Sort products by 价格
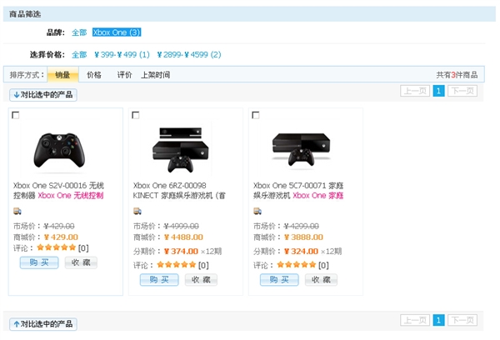This screenshot has width=500, height=340. pyautogui.click(x=94, y=75)
